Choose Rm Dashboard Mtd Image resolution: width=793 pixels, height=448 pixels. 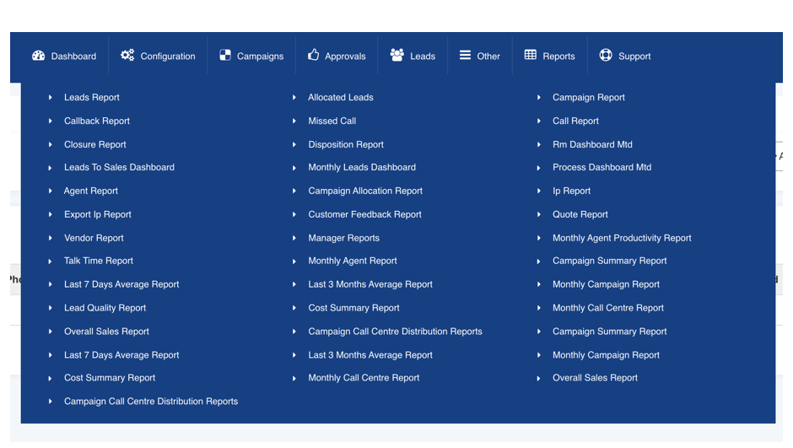click(592, 145)
